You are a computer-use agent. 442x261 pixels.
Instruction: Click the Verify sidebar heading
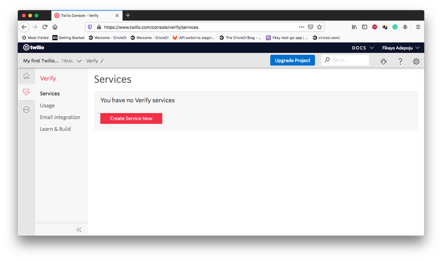[48, 78]
